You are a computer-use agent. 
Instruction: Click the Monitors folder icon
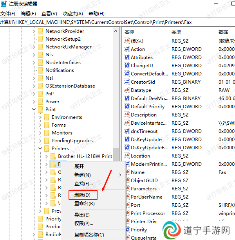47,133
